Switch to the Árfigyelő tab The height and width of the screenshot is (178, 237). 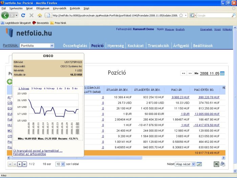point(181,46)
